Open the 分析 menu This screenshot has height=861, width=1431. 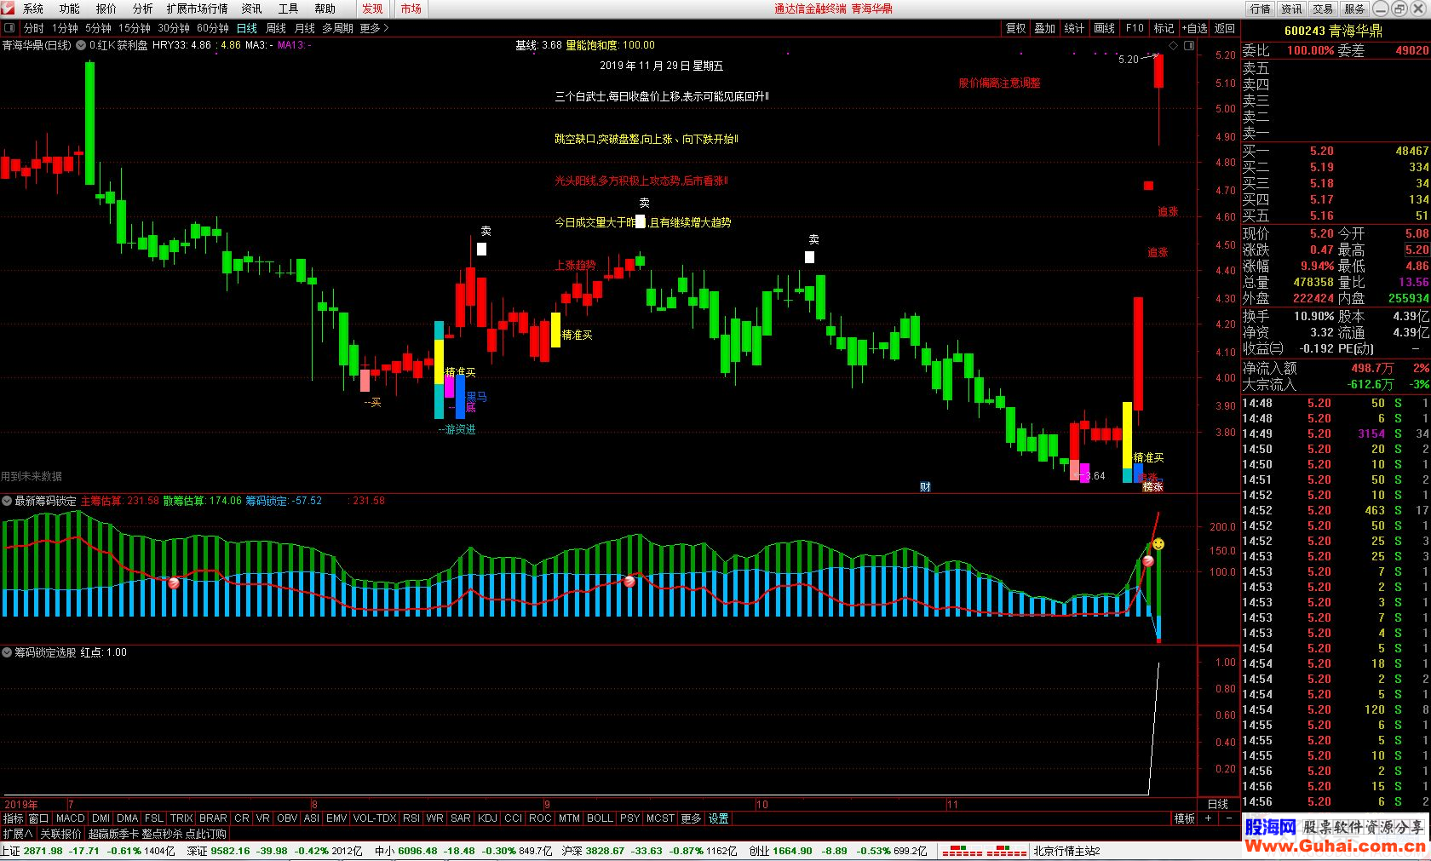point(143,9)
